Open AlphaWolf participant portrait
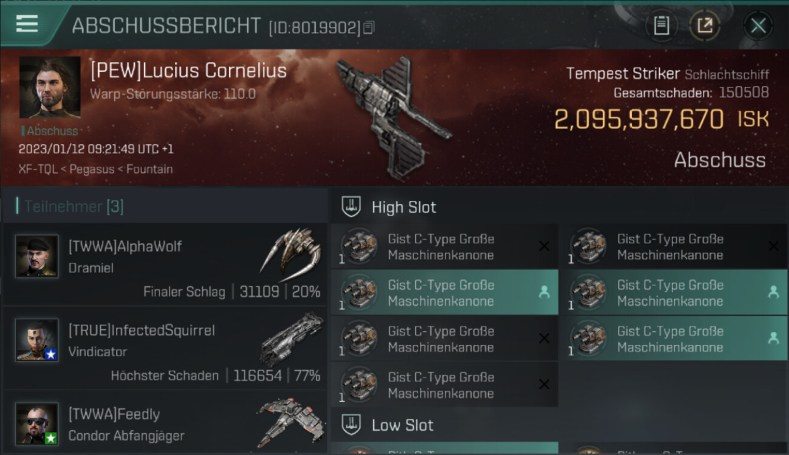 click(37, 256)
